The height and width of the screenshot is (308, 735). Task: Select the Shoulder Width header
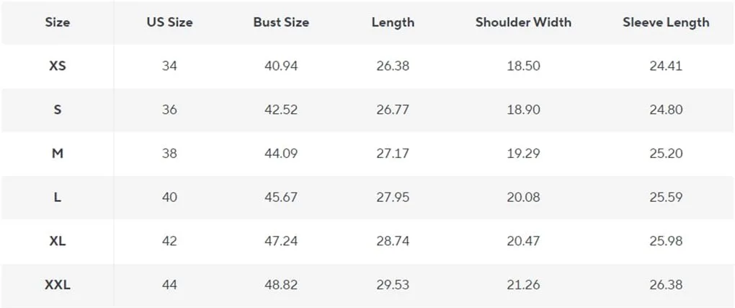pyautogui.click(x=523, y=22)
